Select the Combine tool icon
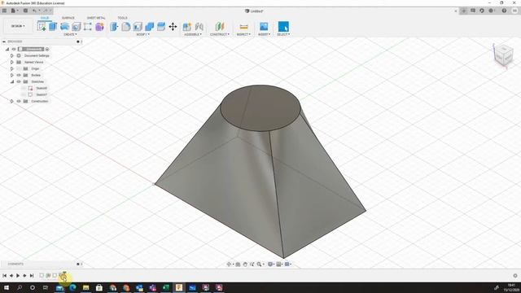This screenshot has height=293, width=521. [149, 27]
